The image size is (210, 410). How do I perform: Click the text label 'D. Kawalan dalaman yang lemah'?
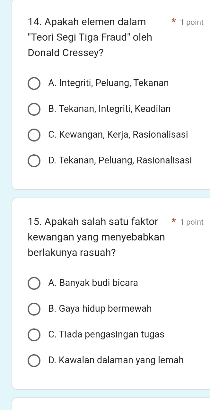click(x=116, y=360)
